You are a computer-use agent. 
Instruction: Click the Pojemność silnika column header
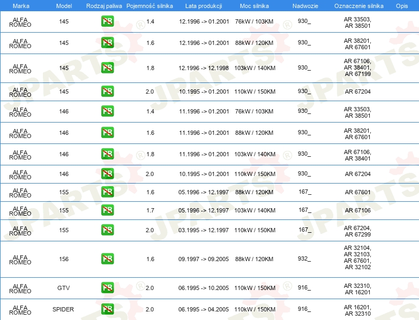[x=149, y=6]
